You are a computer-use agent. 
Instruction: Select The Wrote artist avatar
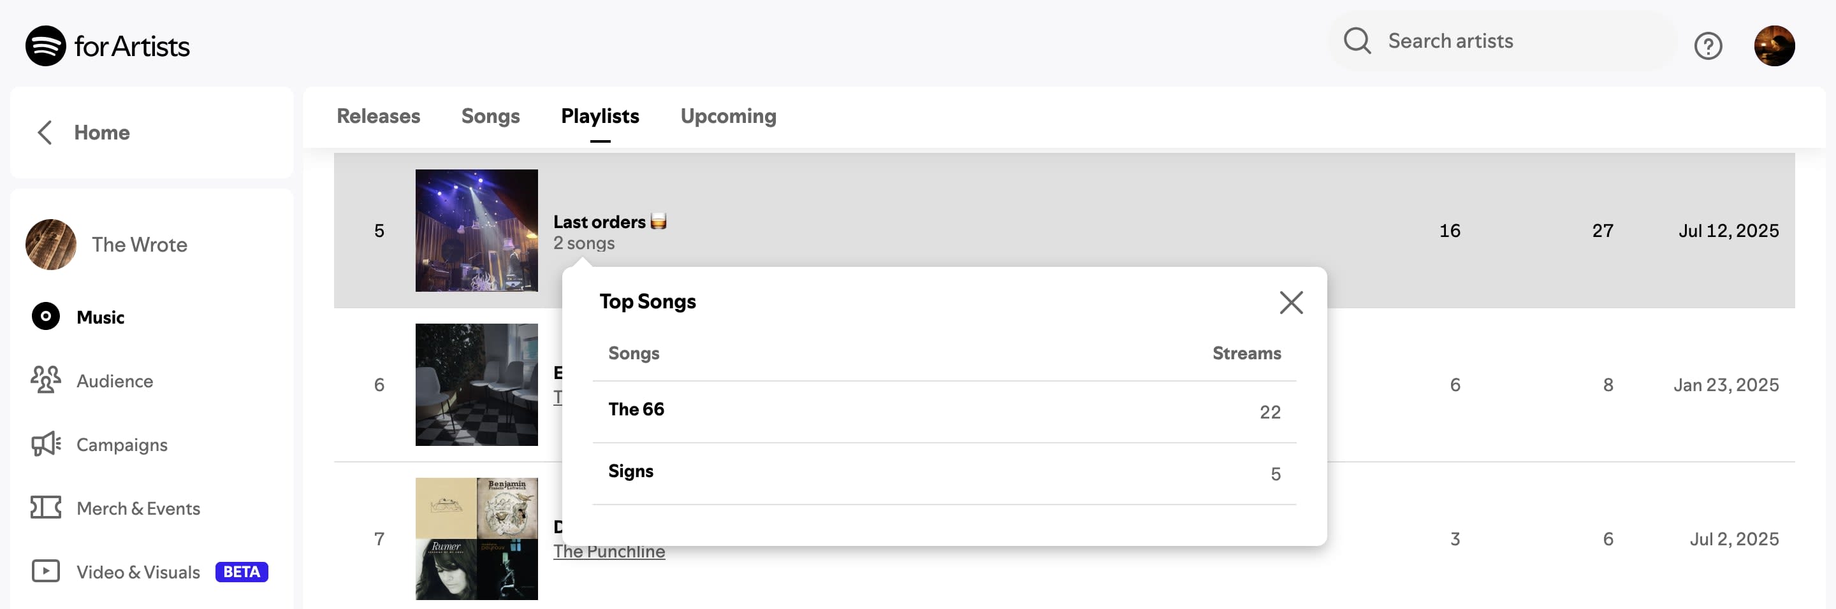pyautogui.click(x=50, y=245)
